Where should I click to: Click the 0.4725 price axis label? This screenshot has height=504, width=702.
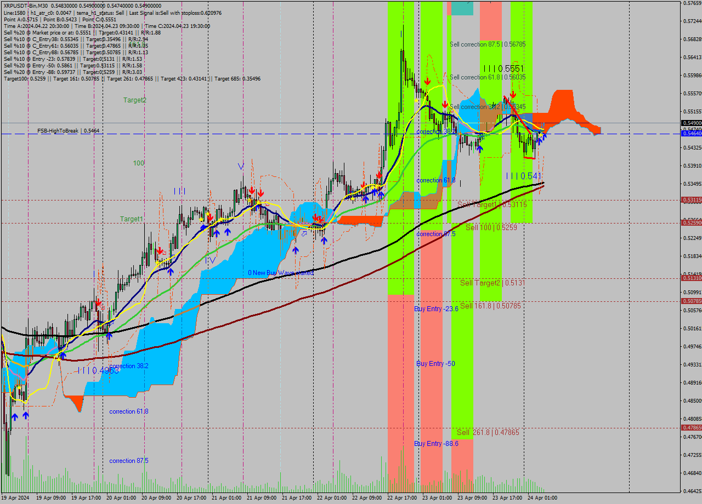pyautogui.click(x=692, y=455)
